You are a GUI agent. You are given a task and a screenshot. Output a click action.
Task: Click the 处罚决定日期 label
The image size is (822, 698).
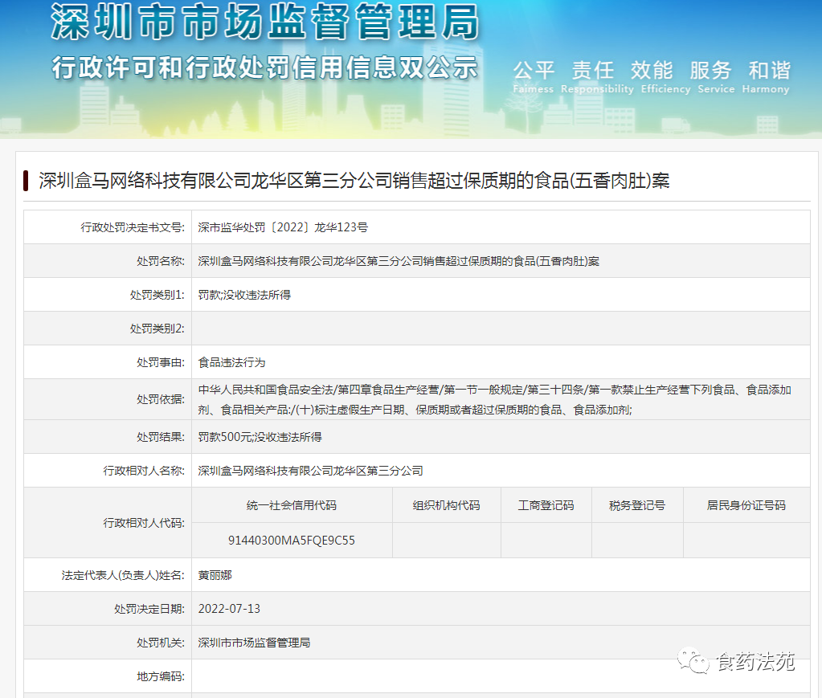tap(149, 609)
